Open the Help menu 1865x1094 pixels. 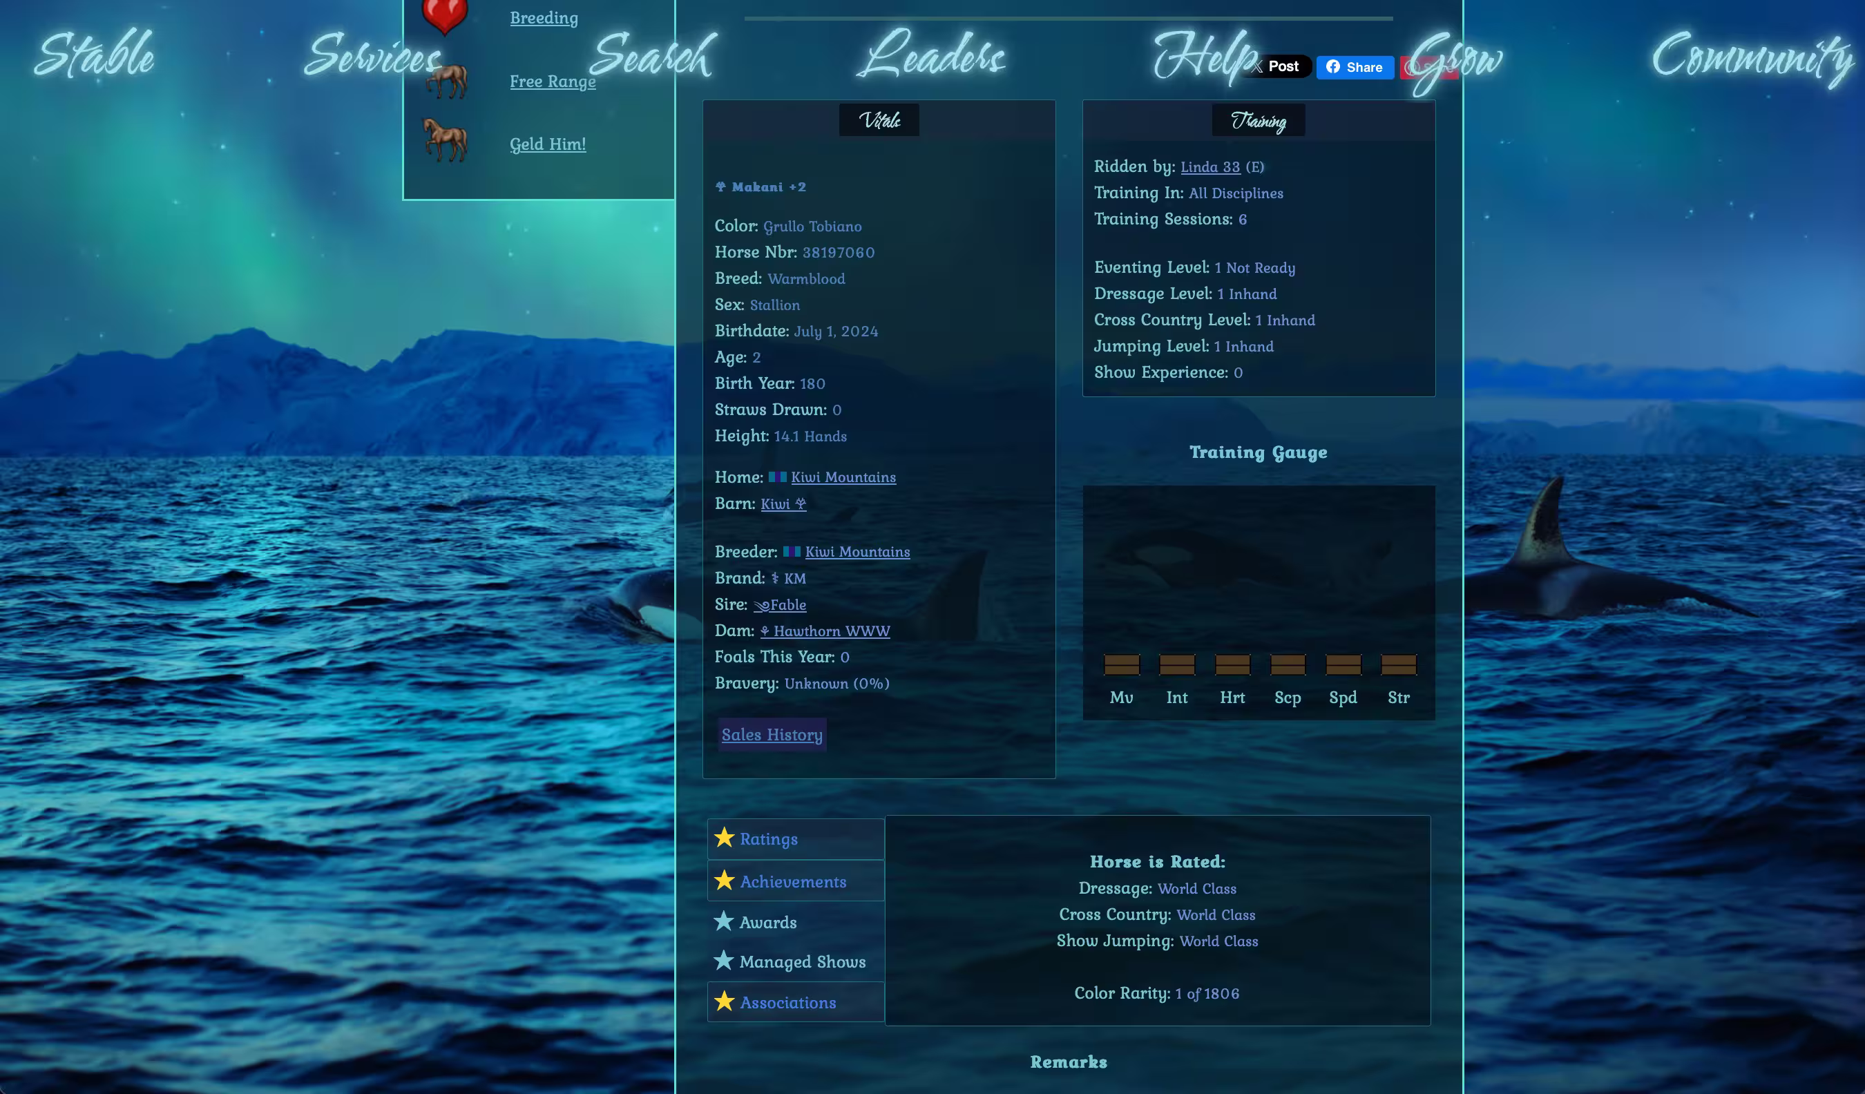point(1206,56)
